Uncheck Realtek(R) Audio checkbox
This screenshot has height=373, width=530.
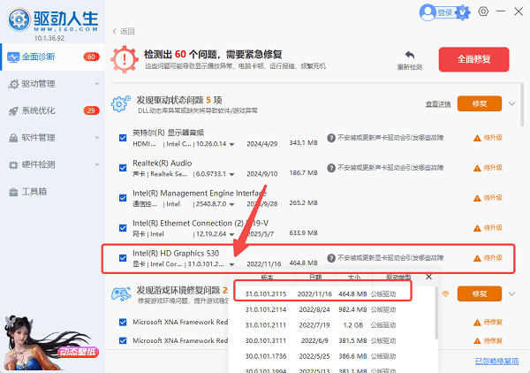(x=123, y=168)
